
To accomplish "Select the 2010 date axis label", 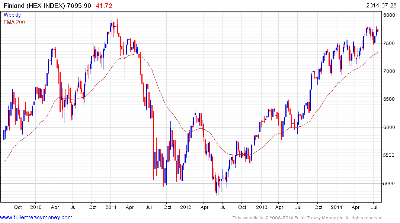I will point(36,207).
